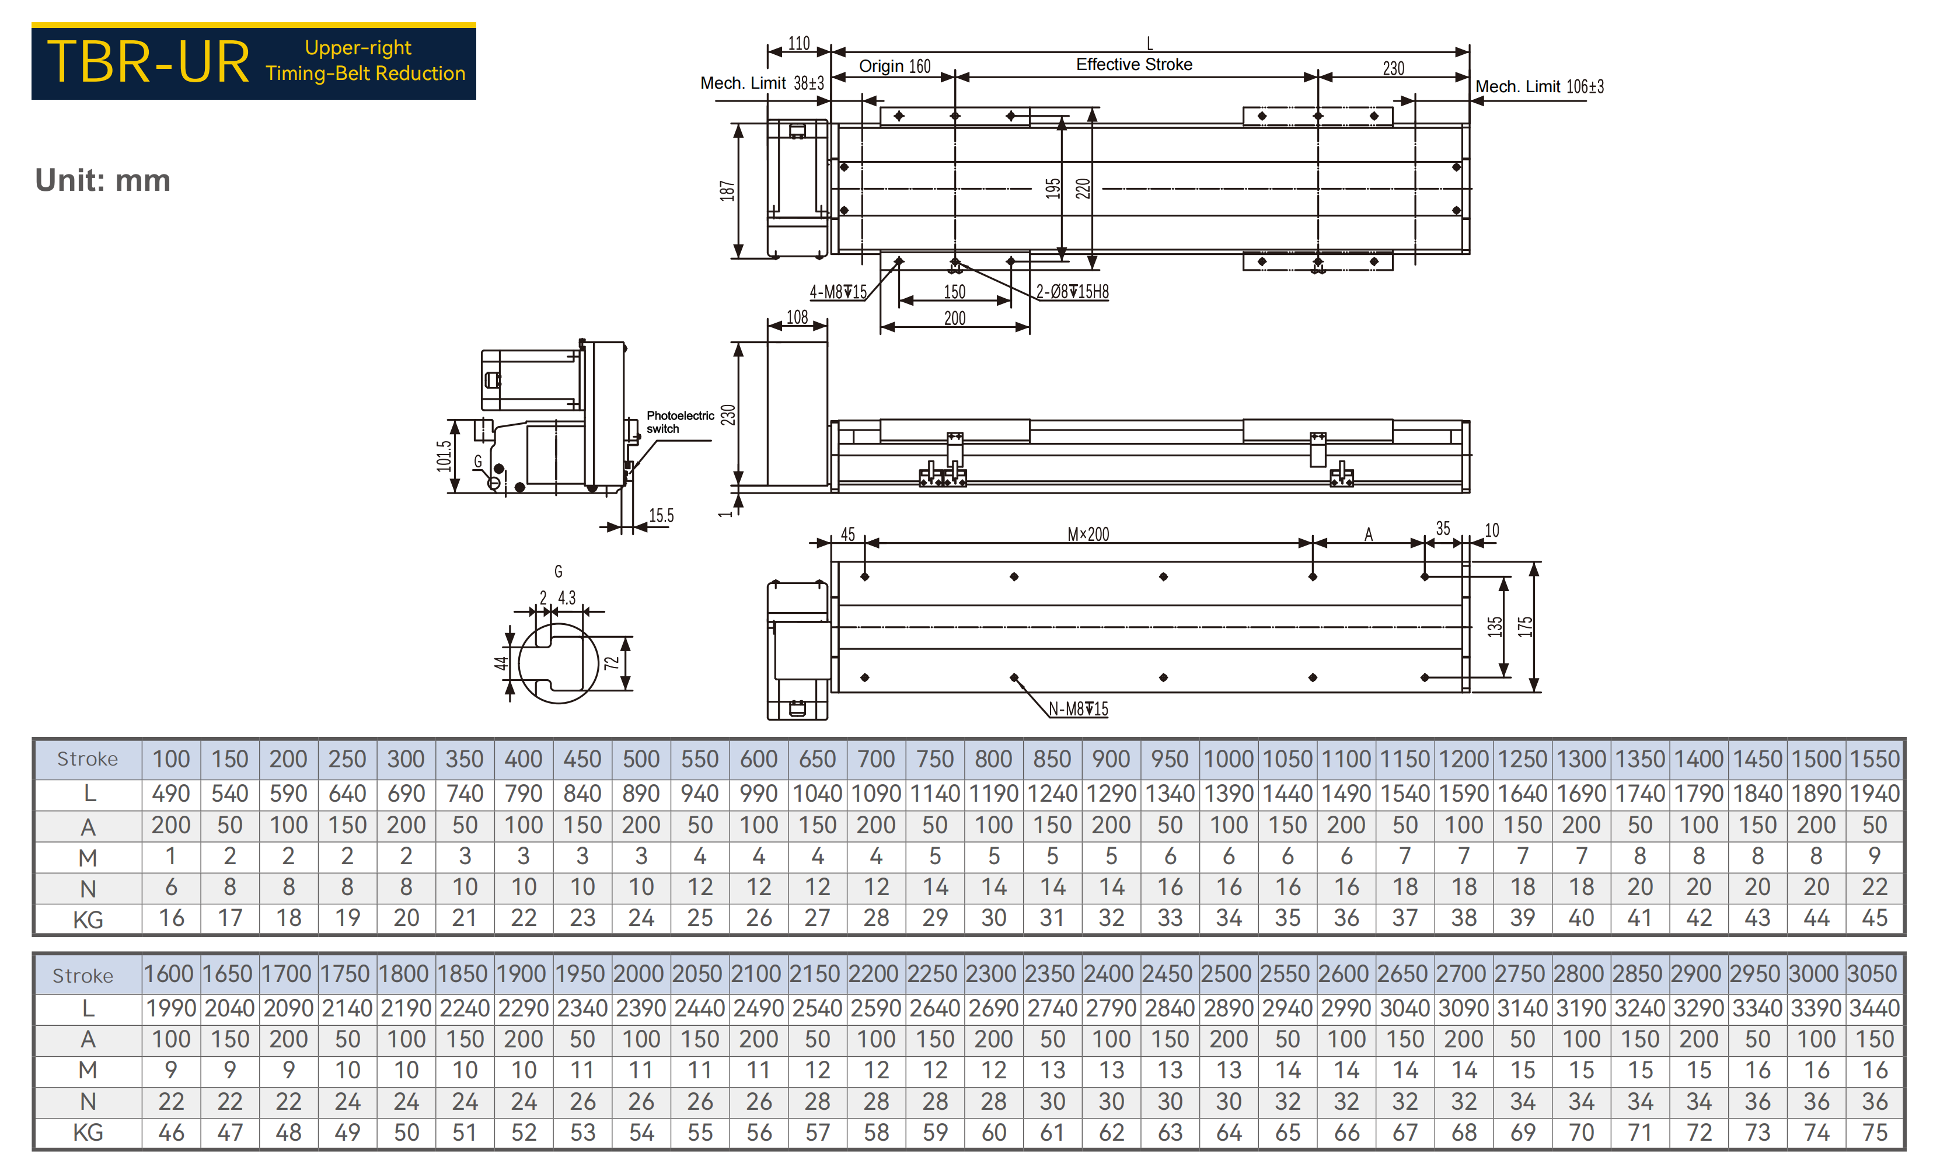Screen dimensions: 1947x1167
Task: Click Stroke column header 100
Action: 170,759
